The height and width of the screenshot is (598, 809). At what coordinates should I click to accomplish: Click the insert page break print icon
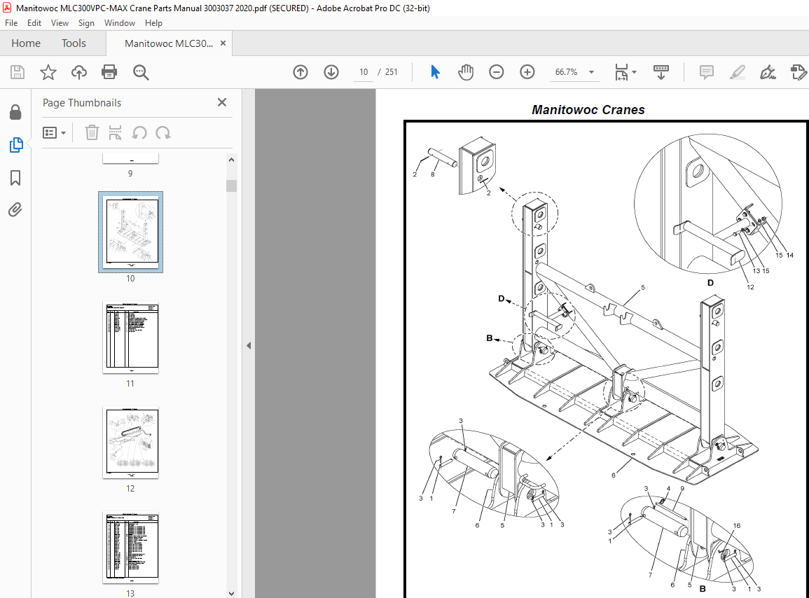tap(115, 132)
